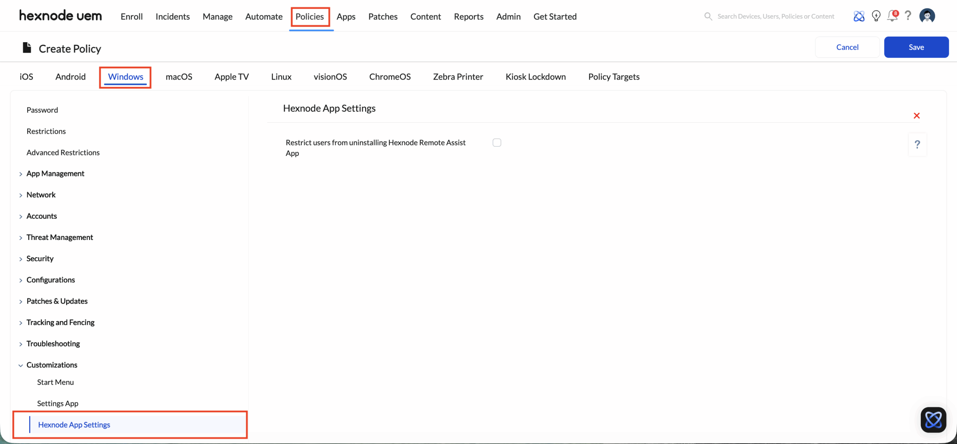Open the Reports menu

pos(468,16)
